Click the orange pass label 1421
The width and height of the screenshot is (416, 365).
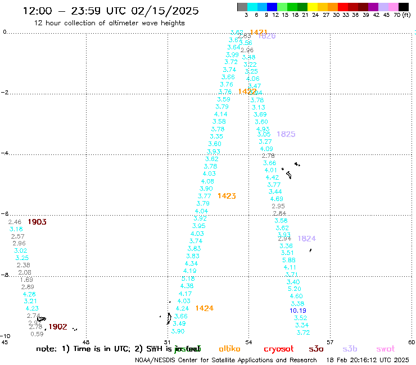click(259, 33)
